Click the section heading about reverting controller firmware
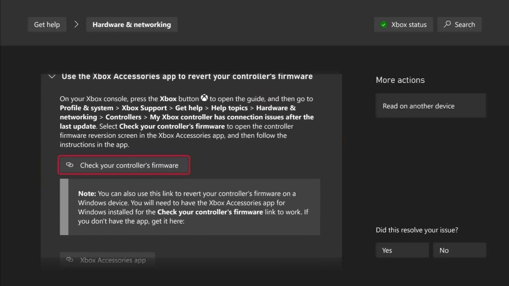509x286 pixels. pos(187,76)
